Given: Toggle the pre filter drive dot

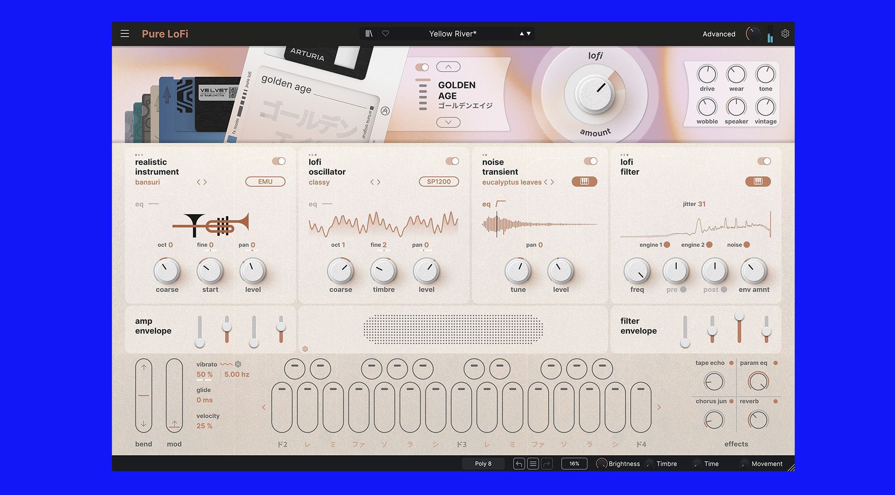Looking at the screenshot, I should (x=683, y=289).
